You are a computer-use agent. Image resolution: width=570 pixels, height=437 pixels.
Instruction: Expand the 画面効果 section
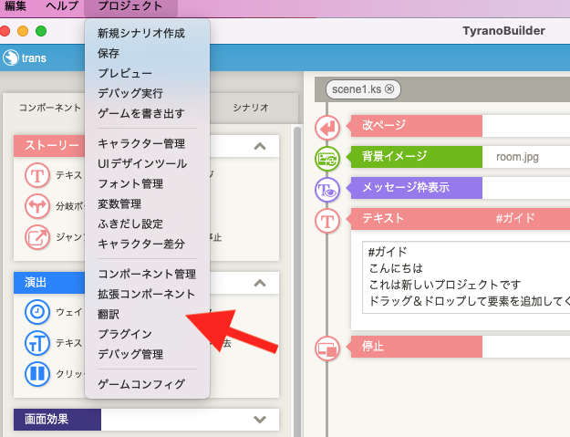click(260, 420)
